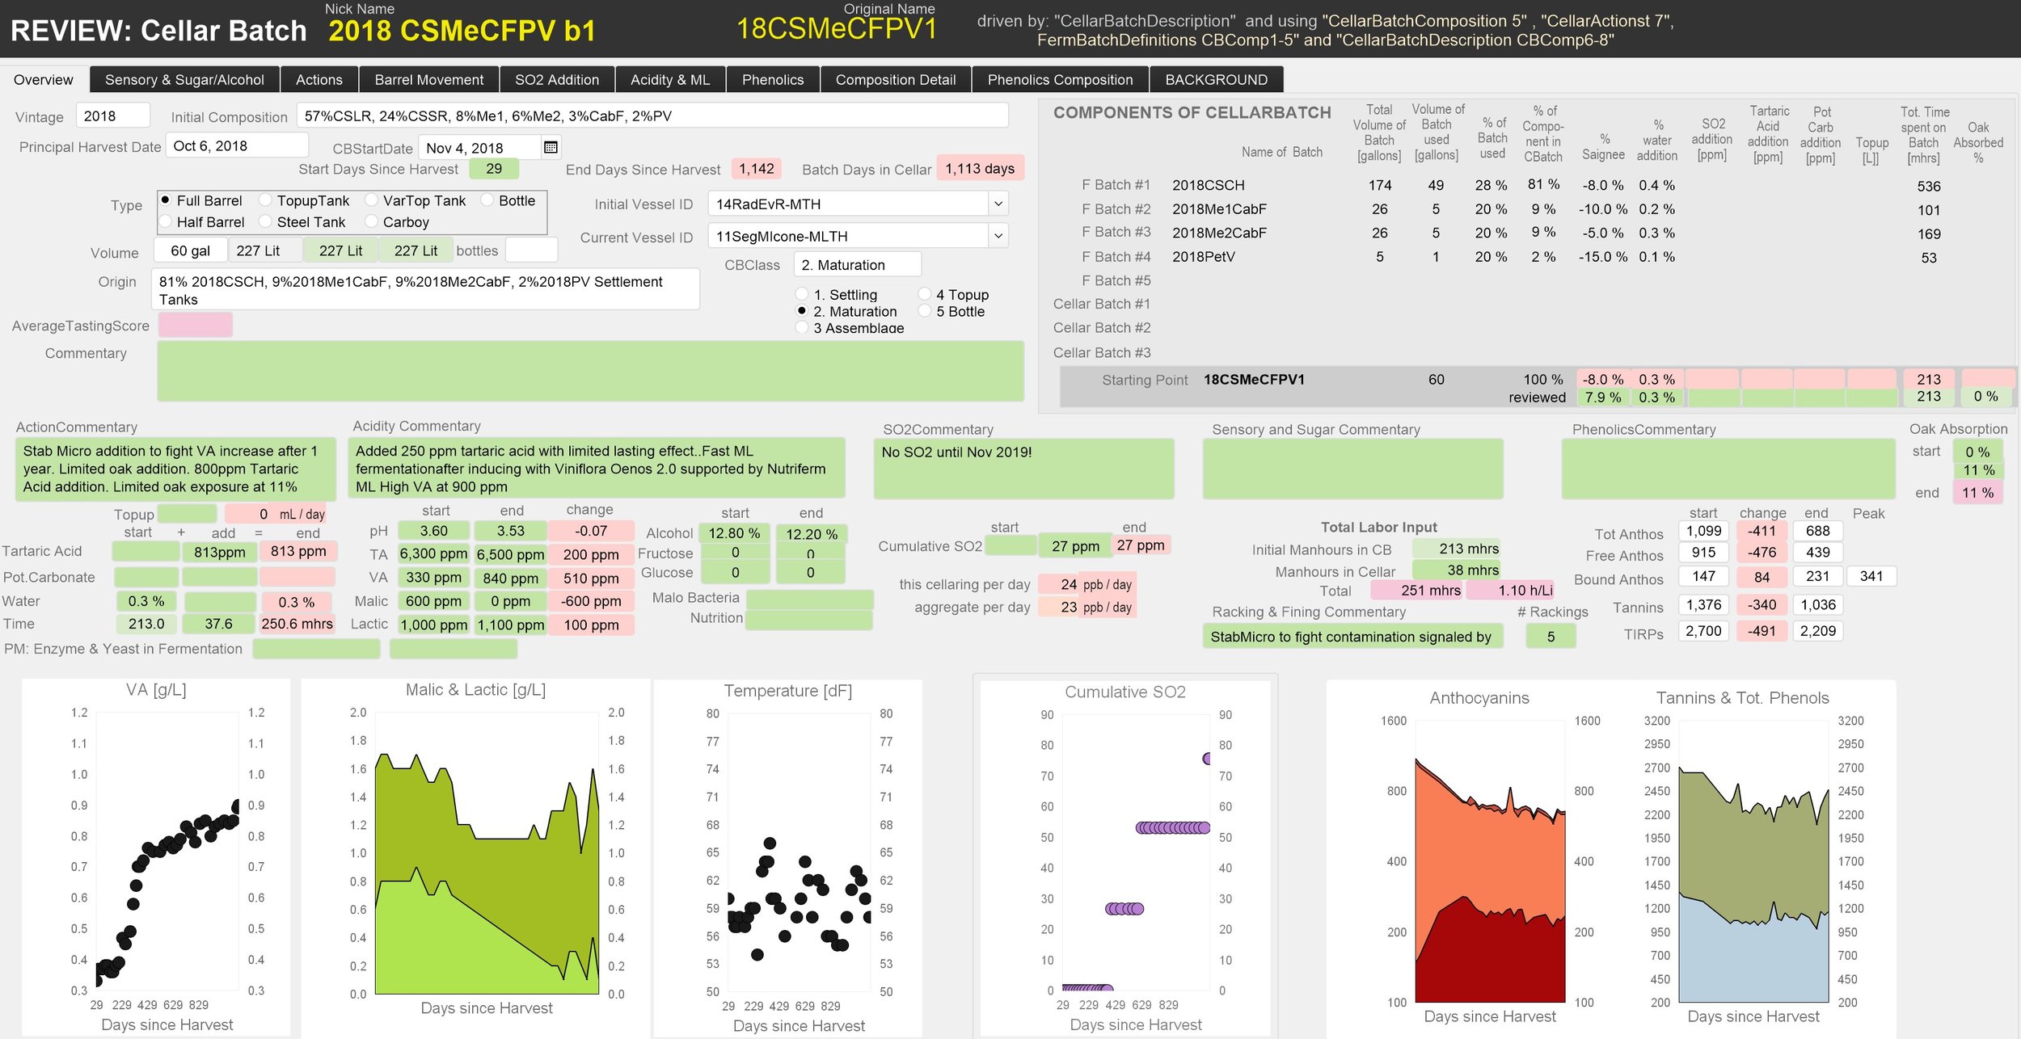Viewport: 2021px width, 1039px height.
Task: Click the VA [g/L] chart
Action: tap(156, 856)
